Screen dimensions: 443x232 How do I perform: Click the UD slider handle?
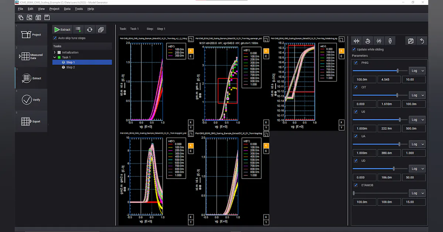[x=394, y=168]
